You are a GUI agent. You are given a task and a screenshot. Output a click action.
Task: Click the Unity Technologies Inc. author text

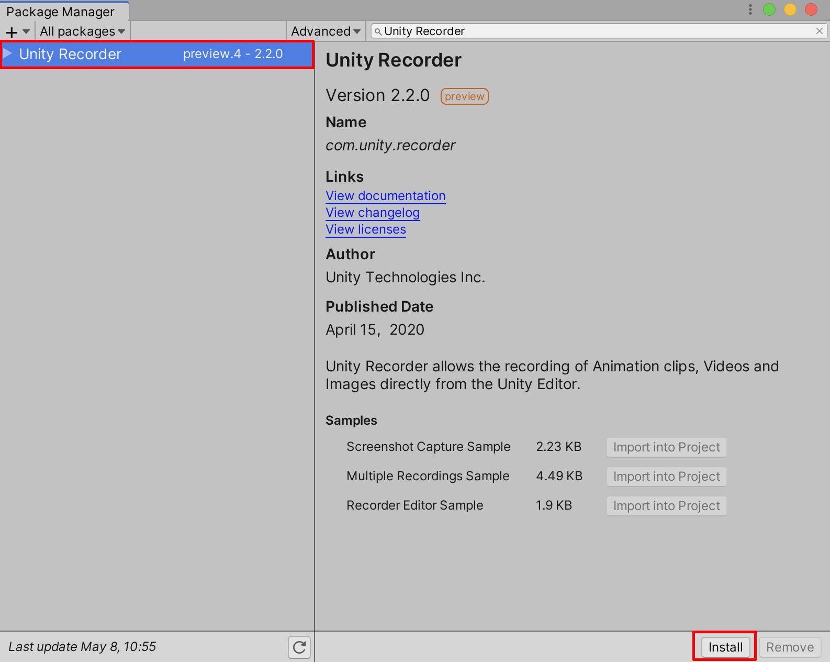(x=406, y=278)
